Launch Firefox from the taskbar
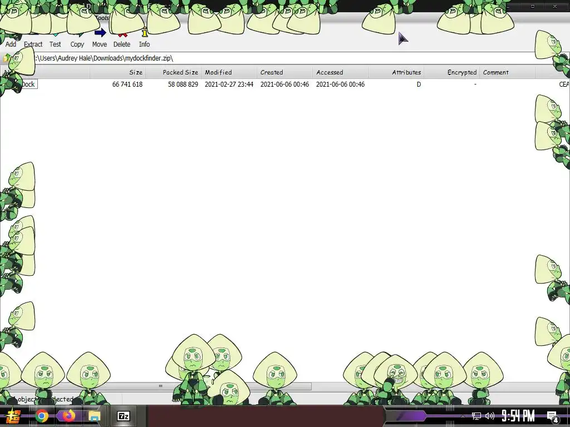570x427 pixels. tap(68, 416)
